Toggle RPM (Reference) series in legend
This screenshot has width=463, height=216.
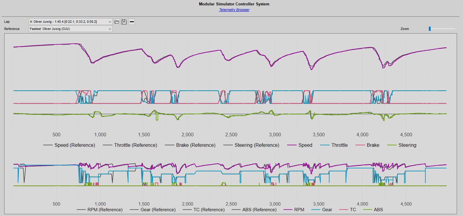(99, 210)
